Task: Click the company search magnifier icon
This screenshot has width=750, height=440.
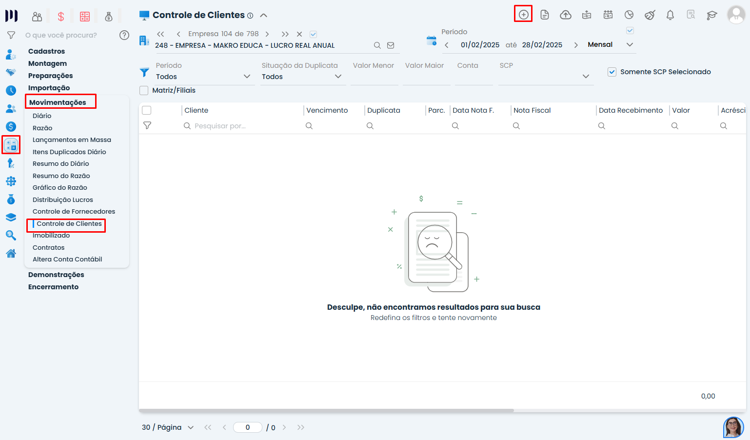Action: 377,45
